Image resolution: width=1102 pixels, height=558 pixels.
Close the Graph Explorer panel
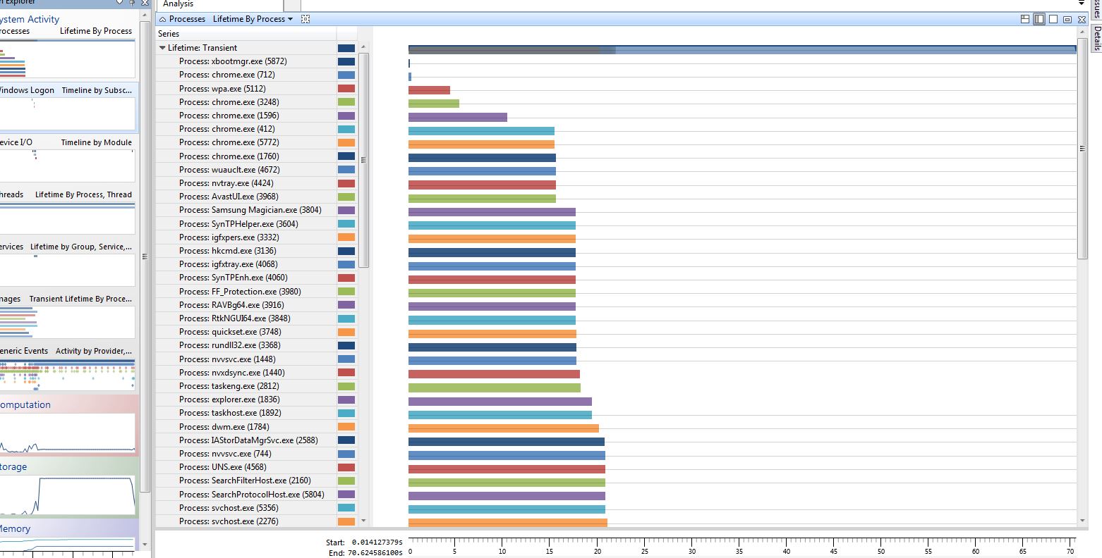(145, 3)
